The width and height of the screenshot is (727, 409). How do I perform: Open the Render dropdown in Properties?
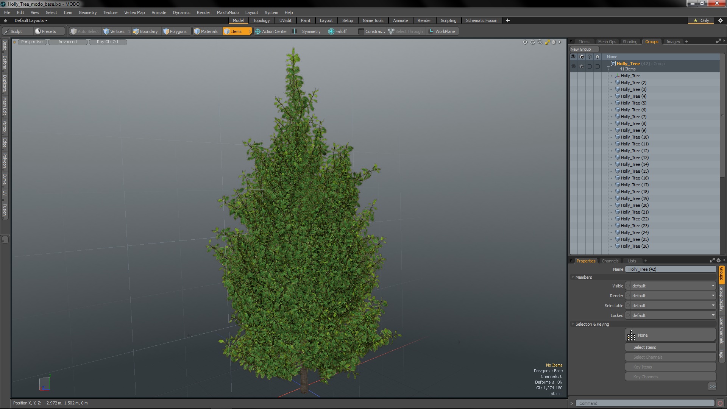pyautogui.click(x=672, y=295)
